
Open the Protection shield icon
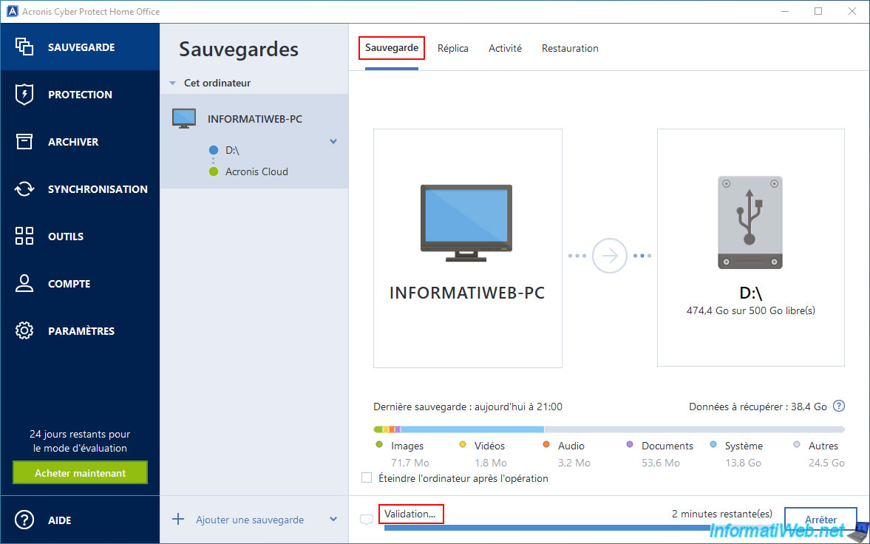click(x=24, y=95)
